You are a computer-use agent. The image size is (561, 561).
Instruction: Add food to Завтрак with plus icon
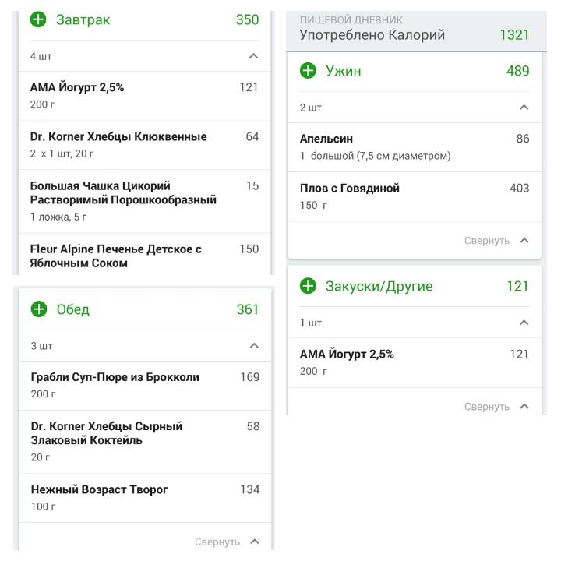(x=38, y=19)
